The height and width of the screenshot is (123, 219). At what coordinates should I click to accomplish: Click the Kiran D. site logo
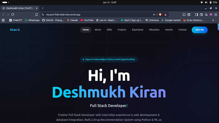pos(15,30)
